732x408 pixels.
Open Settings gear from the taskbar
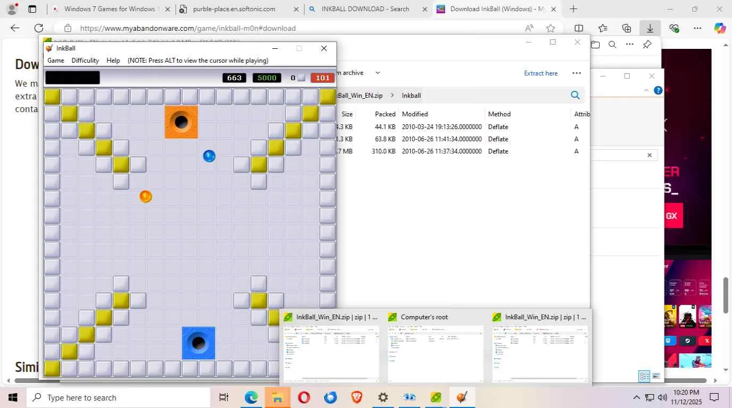tap(383, 397)
